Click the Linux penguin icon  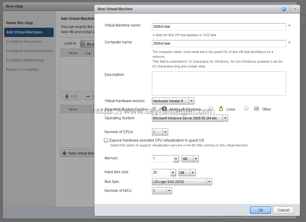pos(221,109)
